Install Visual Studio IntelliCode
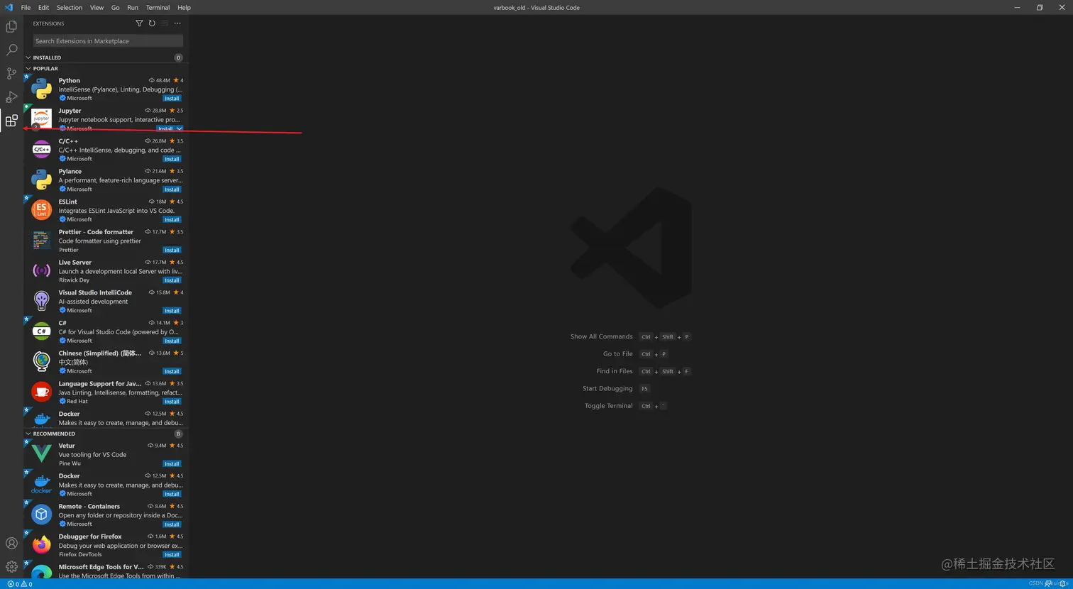Viewport: 1073px width, 589px height. [x=172, y=311]
